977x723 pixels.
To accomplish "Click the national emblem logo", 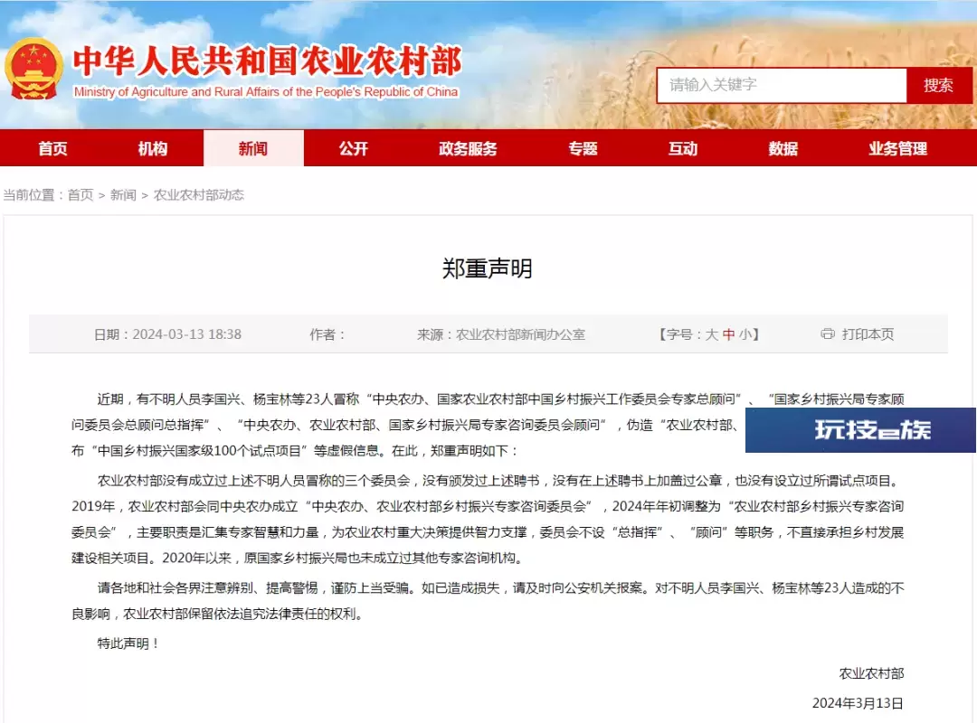I will 33,69.
